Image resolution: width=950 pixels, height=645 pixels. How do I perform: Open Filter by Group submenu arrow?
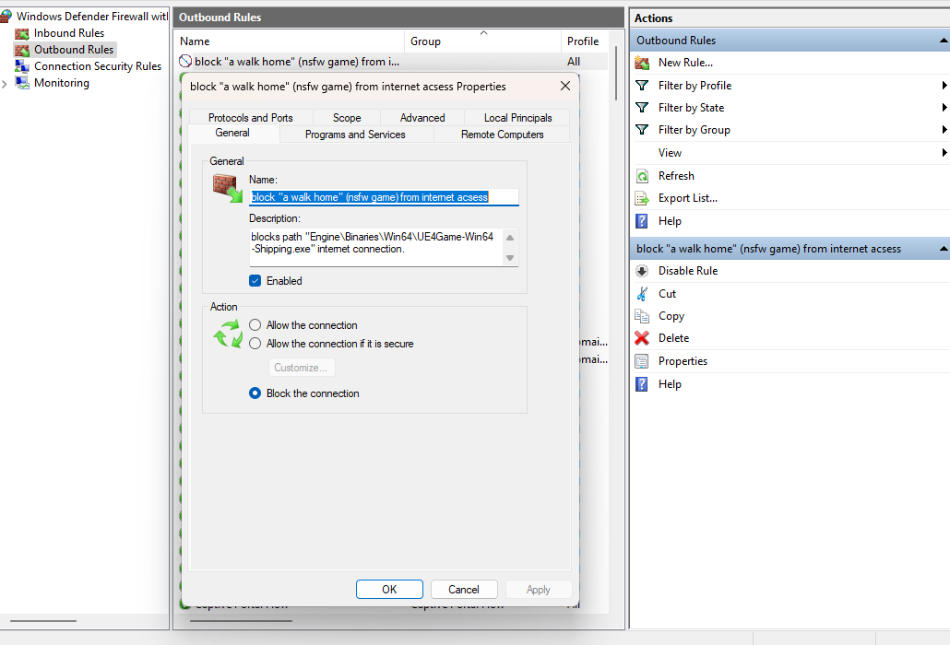[944, 130]
